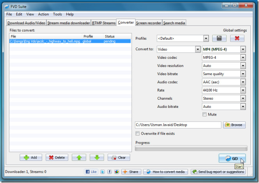Screen dimensions: 259x183
Task: Expand the Channels Stereo dropdown
Action: click(x=243, y=99)
